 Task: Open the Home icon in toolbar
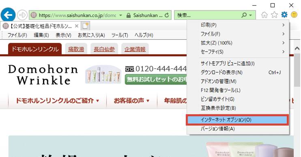[x=264, y=15]
